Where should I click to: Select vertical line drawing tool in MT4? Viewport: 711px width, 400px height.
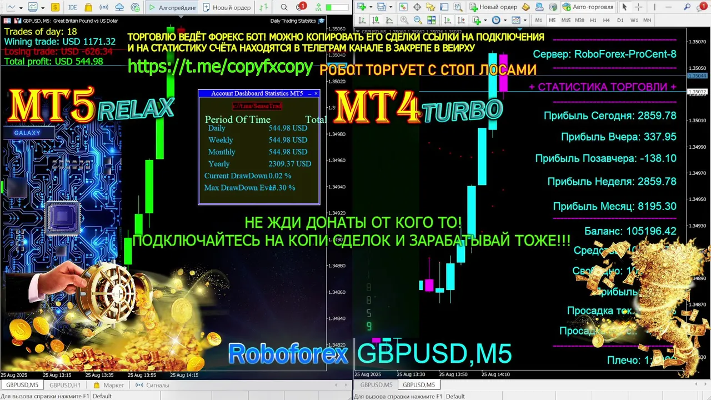tap(654, 7)
